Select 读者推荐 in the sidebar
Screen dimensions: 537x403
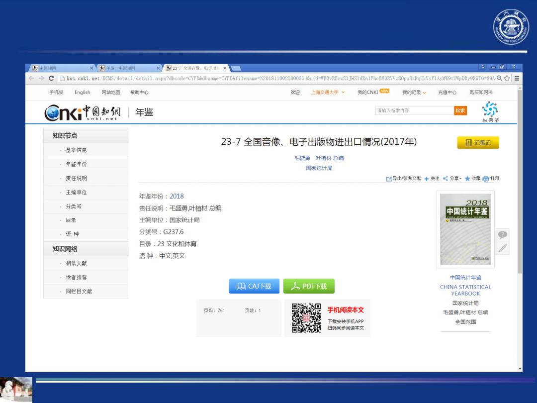(x=77, y=277)
